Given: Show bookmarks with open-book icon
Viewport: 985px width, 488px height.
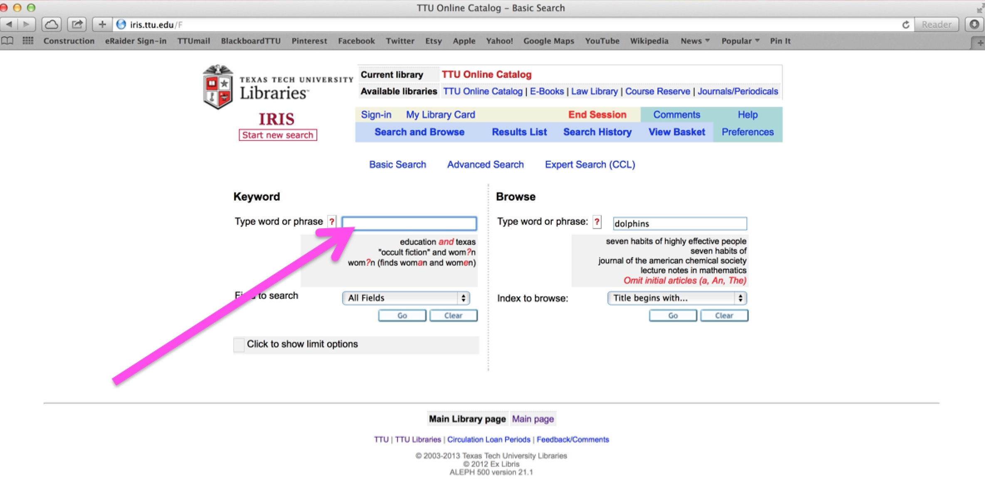Looking at the screenshot, I should (7, 41).
